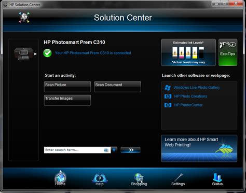Image resolution: width=246 pixels, height=193 pixels.
Task: Click the printer is connected status link
Action: click(x=93, y=53)
